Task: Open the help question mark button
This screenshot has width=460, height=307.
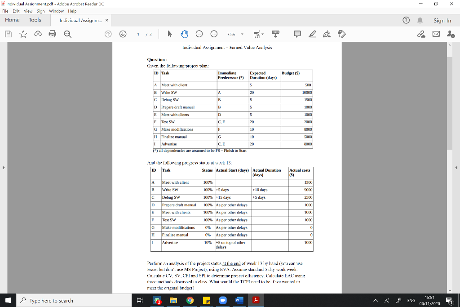Action: click(407, 20)
